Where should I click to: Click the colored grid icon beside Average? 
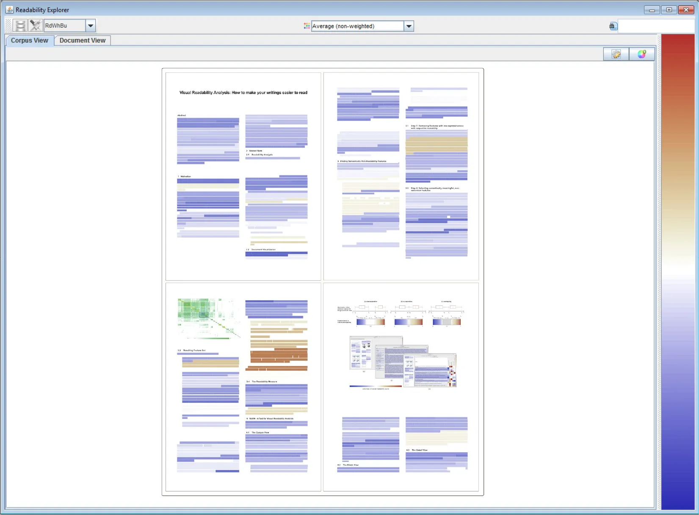(307, 26)
